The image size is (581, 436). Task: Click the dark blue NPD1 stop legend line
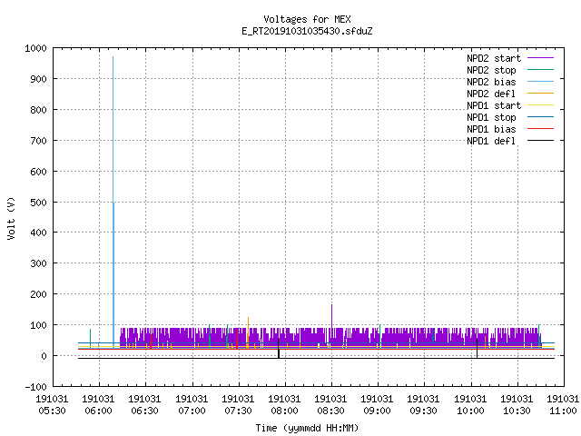(540, 117)
